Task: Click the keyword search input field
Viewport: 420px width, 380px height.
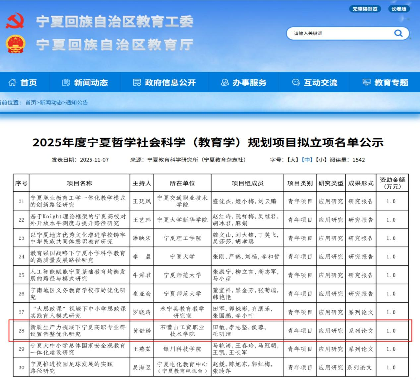Action: 338,33
